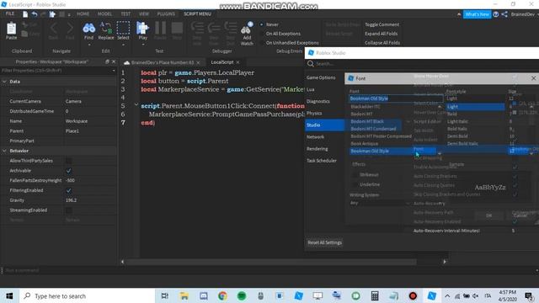Open the Play dropdown arrow
The height and width of the screenshot is (303, 539).
click(142, 45)
